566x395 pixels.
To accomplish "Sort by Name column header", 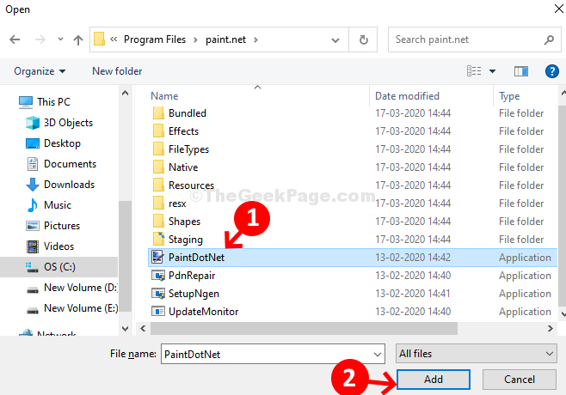I will [164, 96].
